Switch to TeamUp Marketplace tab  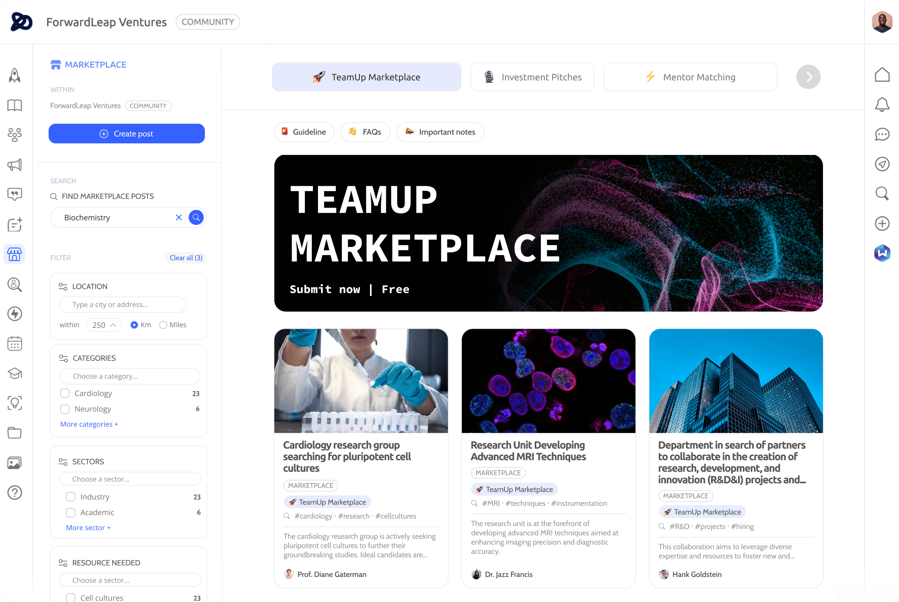click(x=367, y=77)
